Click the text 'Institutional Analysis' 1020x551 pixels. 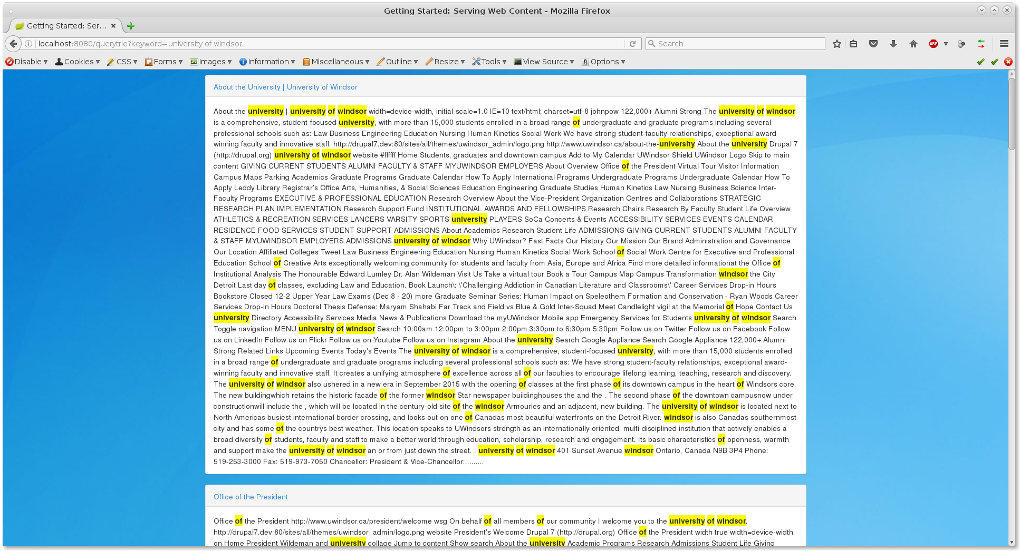coord(247,274)
